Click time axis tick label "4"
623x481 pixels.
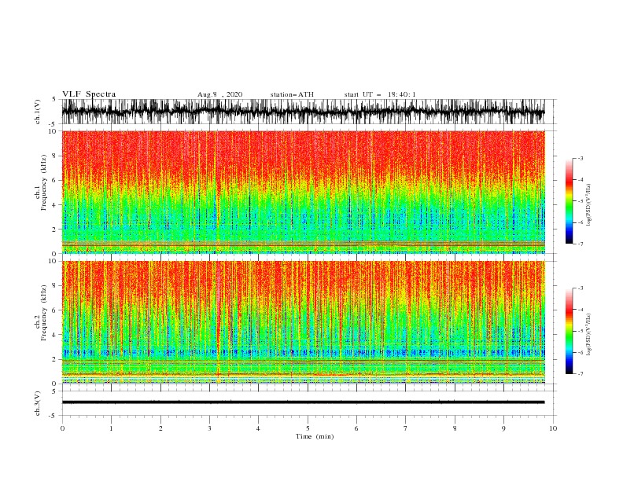tap(258, 428)
